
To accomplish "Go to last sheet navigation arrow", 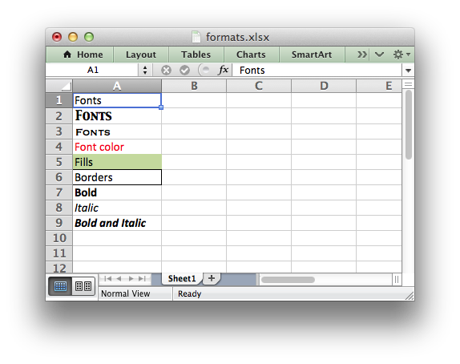I will point(142,278).
